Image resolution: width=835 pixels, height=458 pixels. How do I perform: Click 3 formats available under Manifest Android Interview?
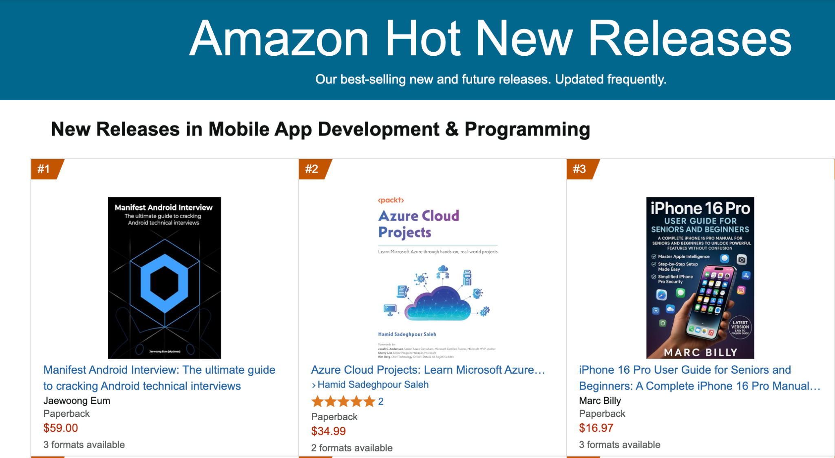click(84, 445)
